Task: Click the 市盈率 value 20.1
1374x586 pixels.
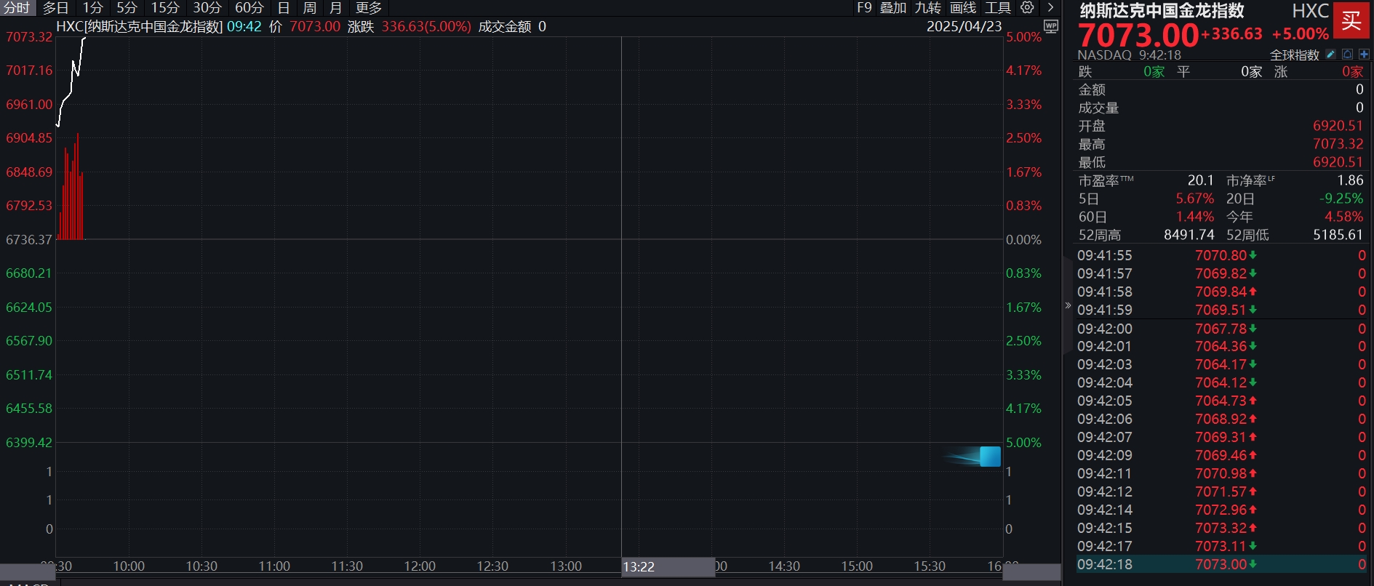Action: (x=1200, y=180)
